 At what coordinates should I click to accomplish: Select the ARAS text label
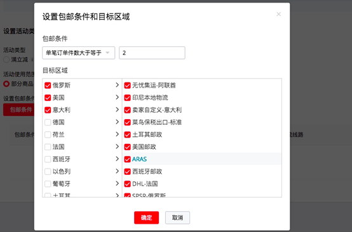(139, 159)
